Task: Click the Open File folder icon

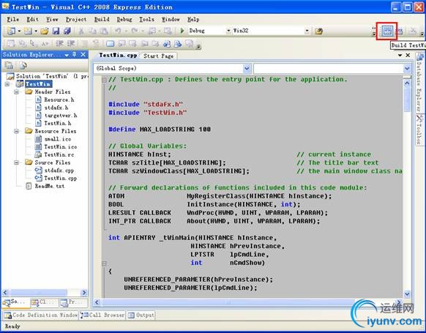Action: tap(45, 31)
